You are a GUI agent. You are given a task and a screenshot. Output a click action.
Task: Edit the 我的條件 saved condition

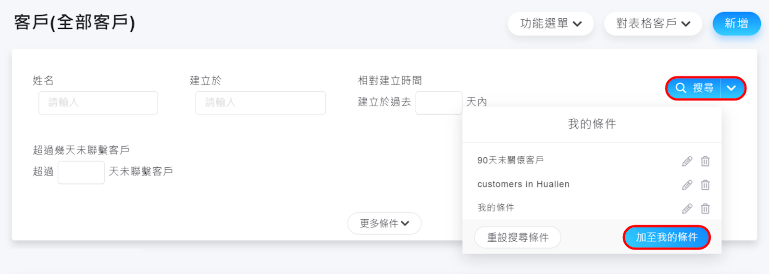687,208
